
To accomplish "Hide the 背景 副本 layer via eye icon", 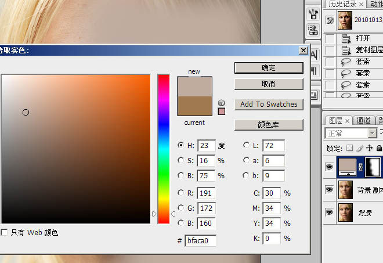I will (330, 189).
